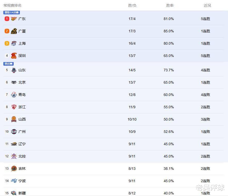
Task: Click the 北京 team logo icon
Action: (14, 82)
